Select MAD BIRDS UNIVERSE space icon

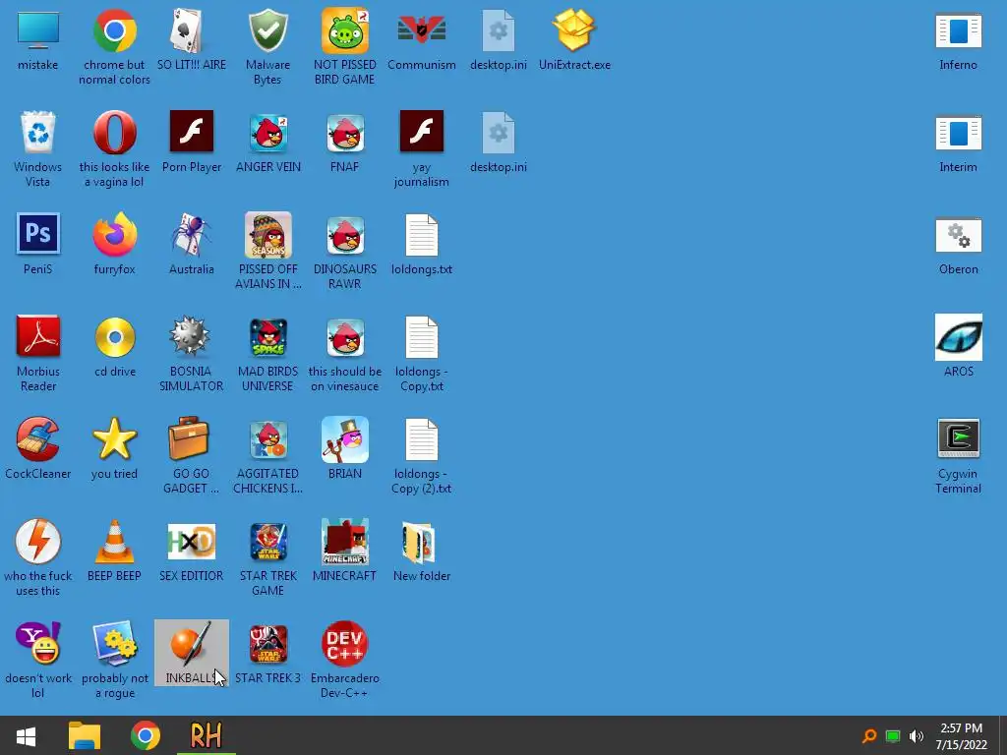267,337
